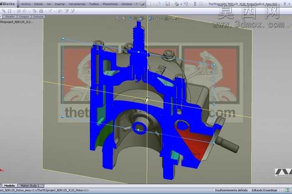Click second-to-last icon in assembly toolbar
Screen dimensions: 292x194
pos(66,11)
